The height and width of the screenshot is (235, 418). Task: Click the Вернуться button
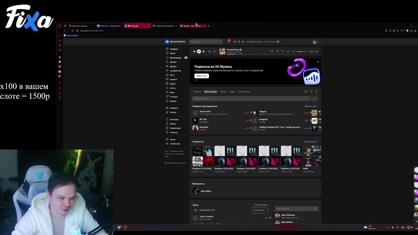202,76
